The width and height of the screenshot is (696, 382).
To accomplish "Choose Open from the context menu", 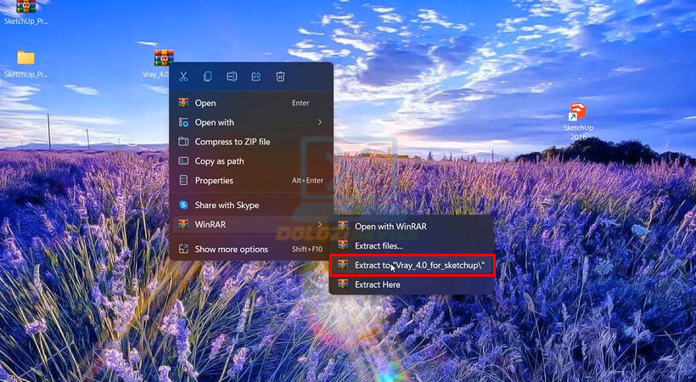I will [205, 103].
